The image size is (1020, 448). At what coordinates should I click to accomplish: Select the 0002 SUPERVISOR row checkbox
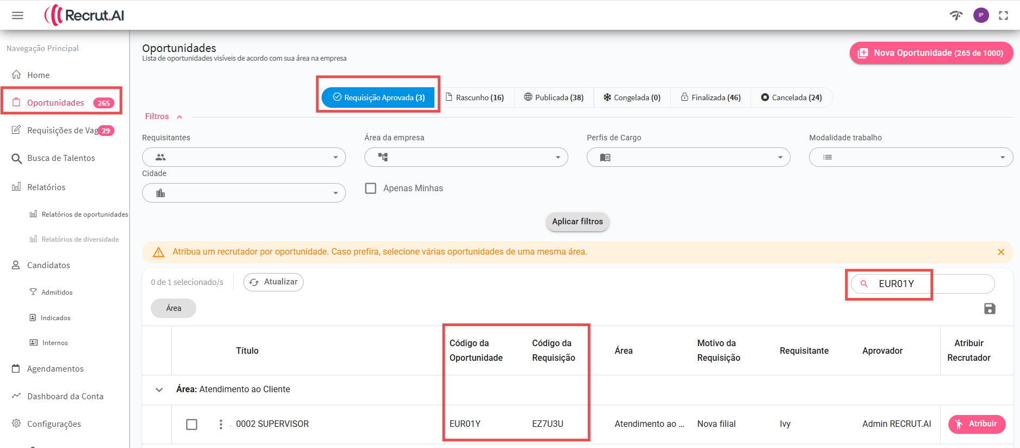(x=192, y=424)
